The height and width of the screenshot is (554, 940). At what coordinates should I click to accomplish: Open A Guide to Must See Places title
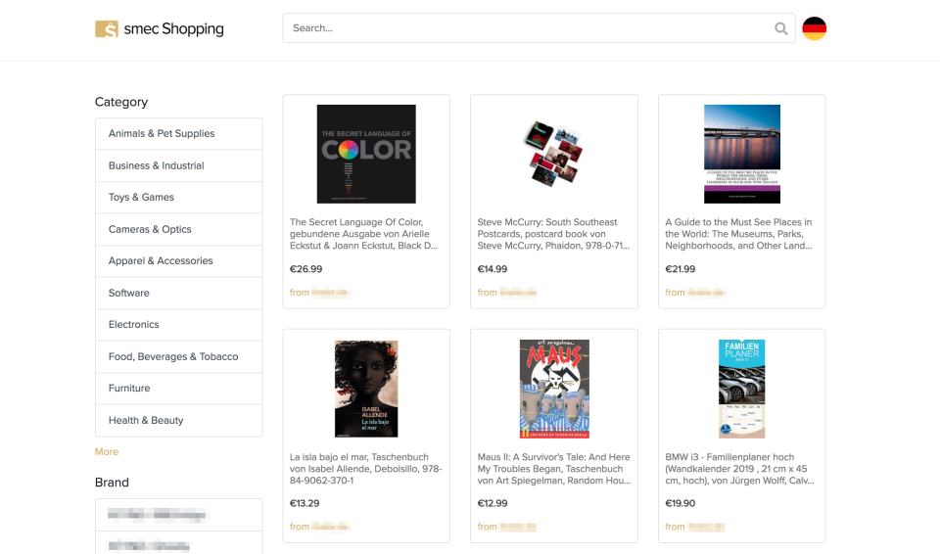coord(739,234)
